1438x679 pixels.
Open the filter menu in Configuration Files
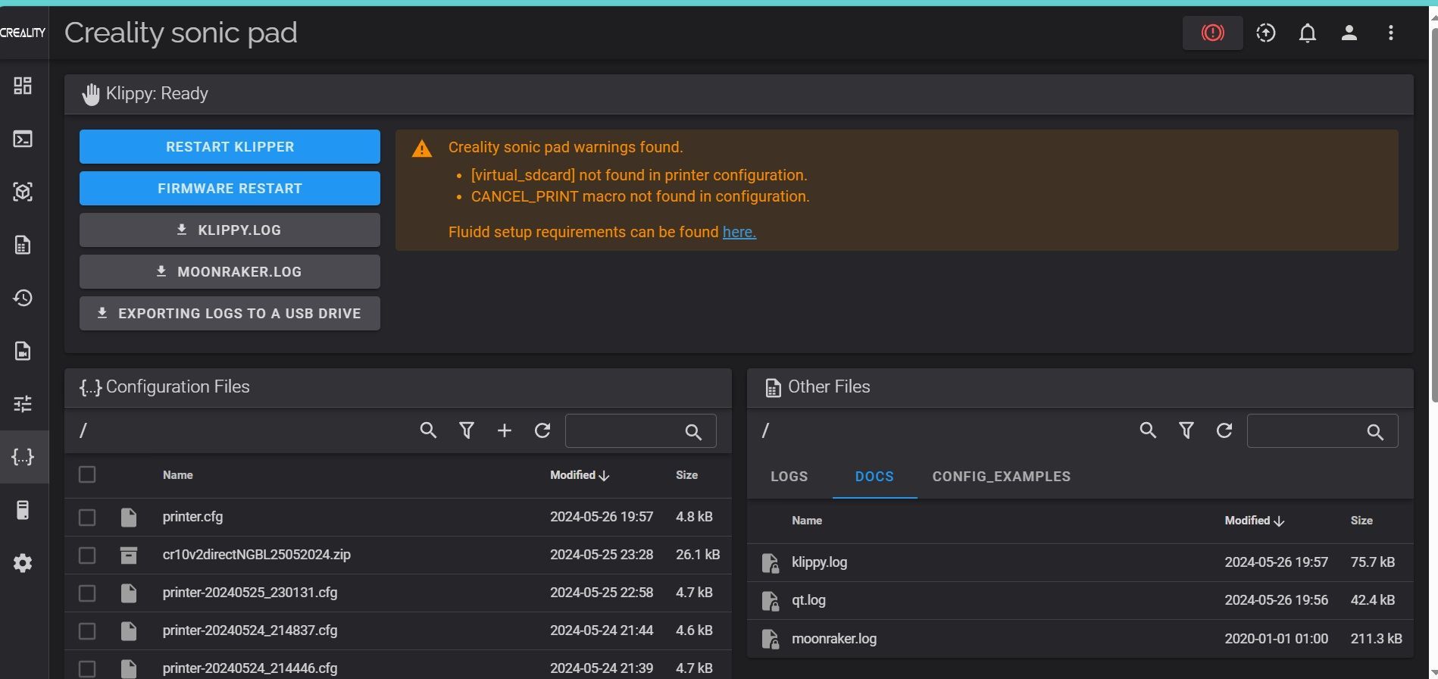(x=467, y=430)
